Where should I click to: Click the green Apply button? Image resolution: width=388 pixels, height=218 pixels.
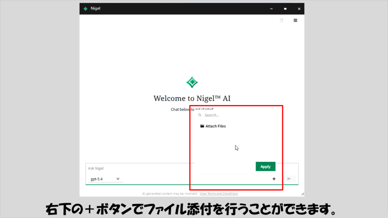click(x=266, y=167)
